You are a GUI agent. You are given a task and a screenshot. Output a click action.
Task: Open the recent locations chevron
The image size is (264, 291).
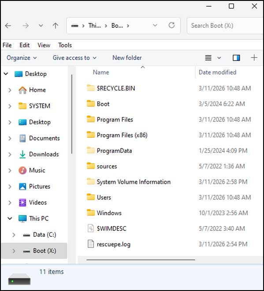pyautogui.click(x=41, y=26)
